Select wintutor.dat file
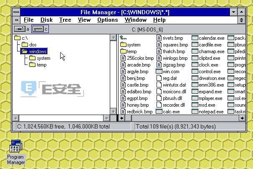253x169 pixels. click(171, 85)
